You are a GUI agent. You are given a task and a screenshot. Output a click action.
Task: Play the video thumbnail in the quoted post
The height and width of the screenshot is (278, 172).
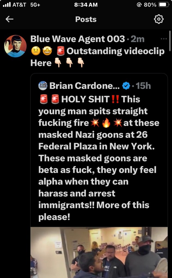click(x=99, y=252)
